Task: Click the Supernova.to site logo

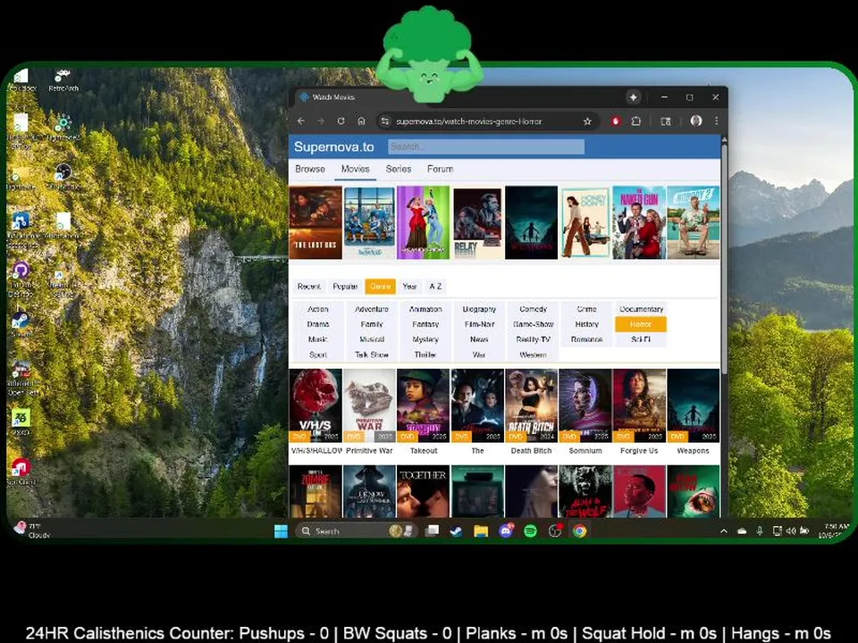Action: (333, 146)
